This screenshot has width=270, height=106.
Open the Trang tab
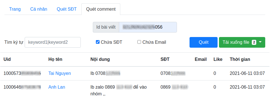tap(15, 9)
